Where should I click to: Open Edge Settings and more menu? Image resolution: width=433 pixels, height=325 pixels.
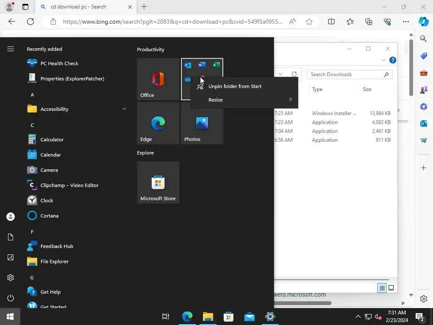click(406, 22)
